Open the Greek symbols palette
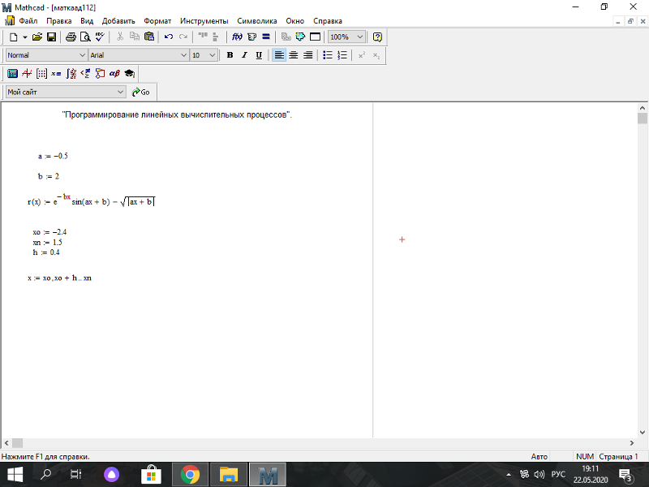This screenshot has height=487, width=649. pos(114,74)
